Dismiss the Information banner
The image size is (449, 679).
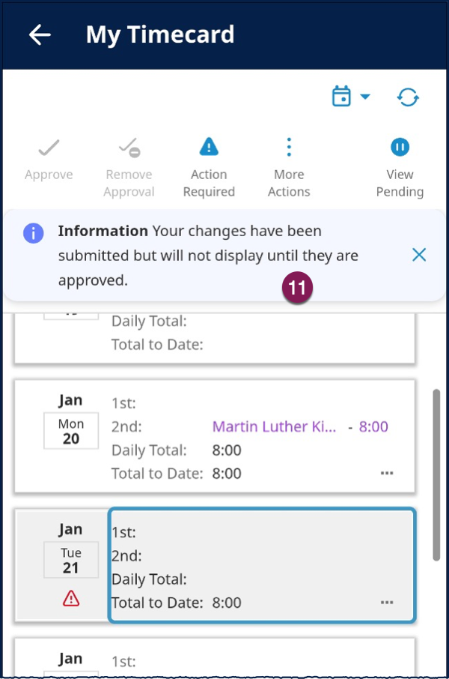coord(419,255)
